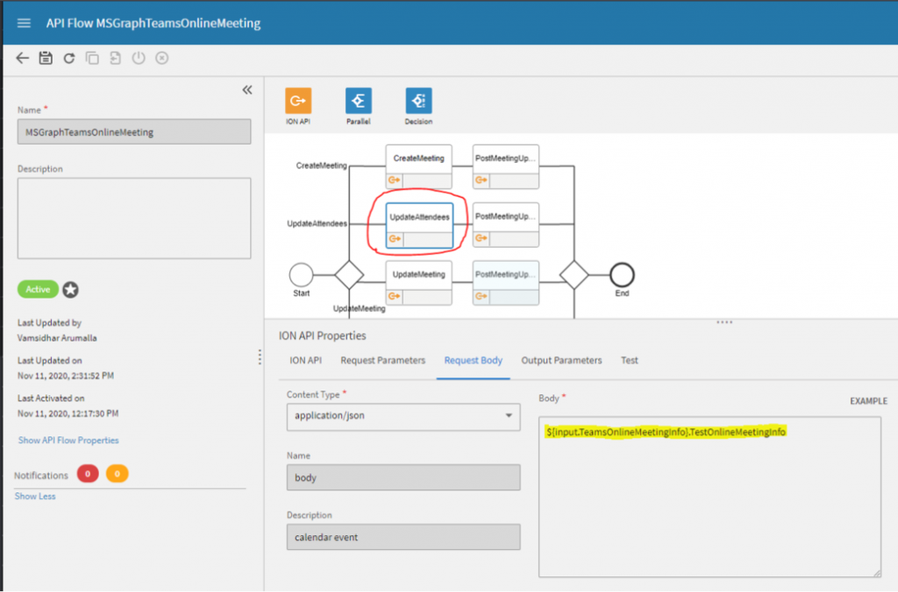The height and width of the screenshot is (592, 898).
Task: Select the ION API palette icon
Action: point(298,101)
